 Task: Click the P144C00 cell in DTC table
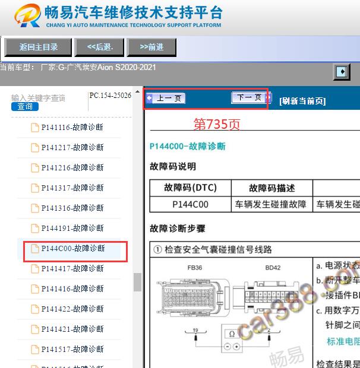point(191,204)
